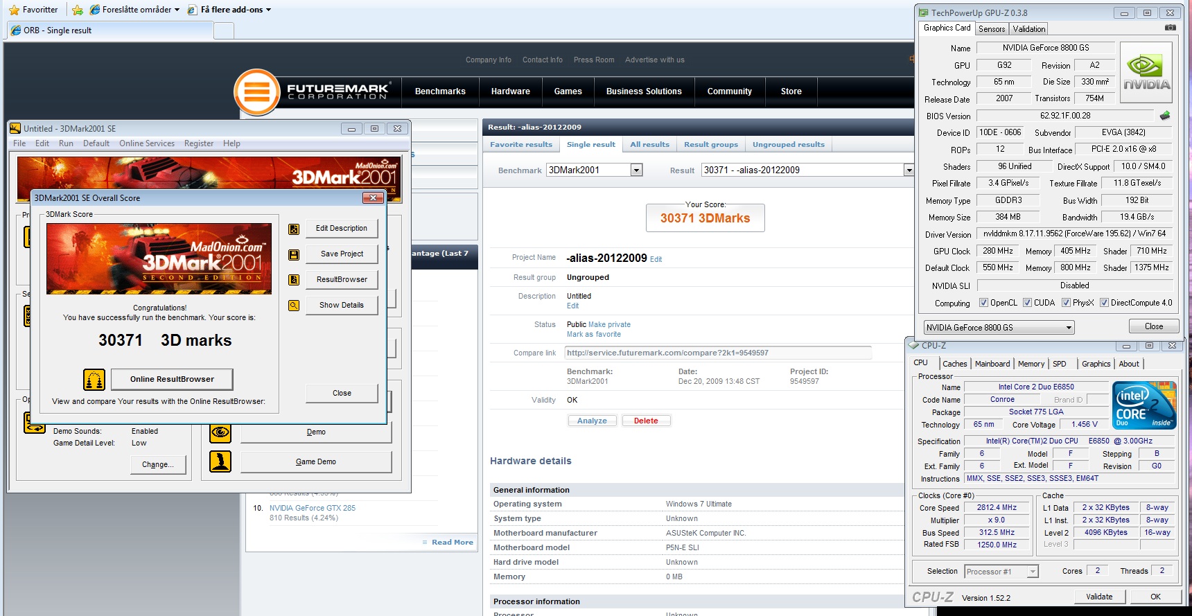Select the ORB - Single result browser tab
Screen dimensions: 1192x616
(x=110, y=30)
